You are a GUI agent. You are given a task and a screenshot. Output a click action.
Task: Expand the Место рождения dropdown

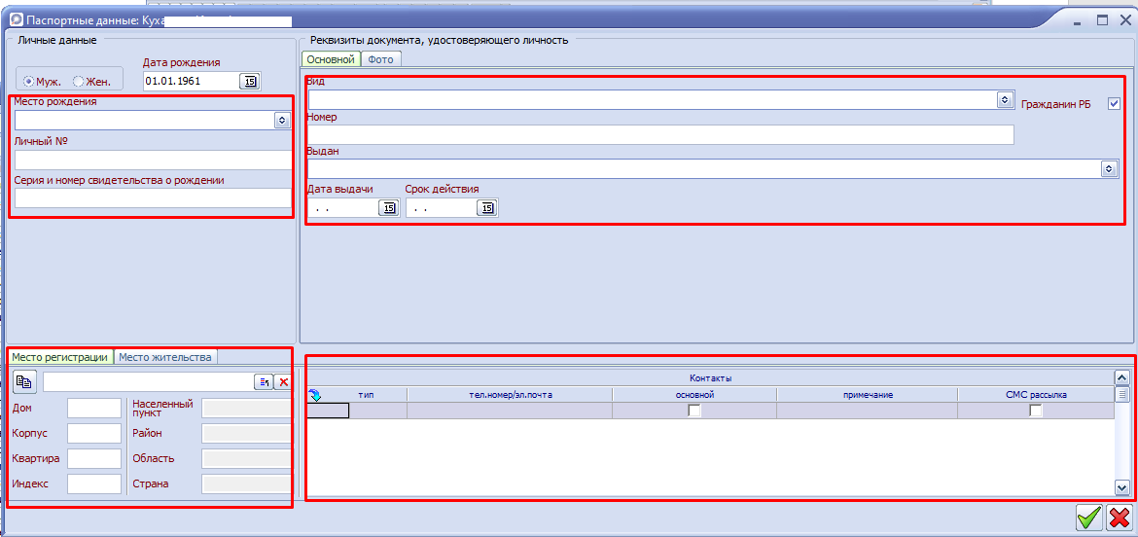pyautogui.click(x=282, y=120)
